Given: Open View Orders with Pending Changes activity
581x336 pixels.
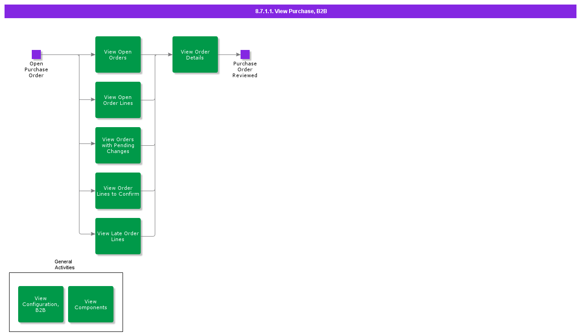Looking at the screenshot, I should [118, 145].
